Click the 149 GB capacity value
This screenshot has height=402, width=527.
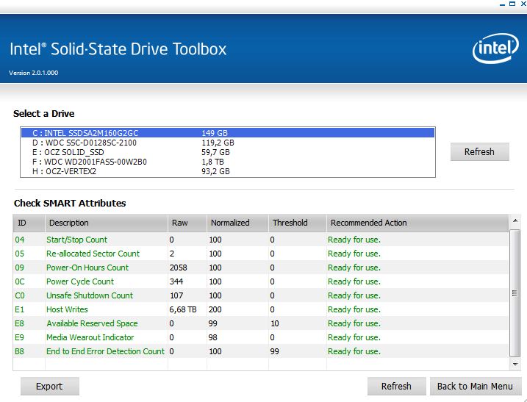pos(215,133)
